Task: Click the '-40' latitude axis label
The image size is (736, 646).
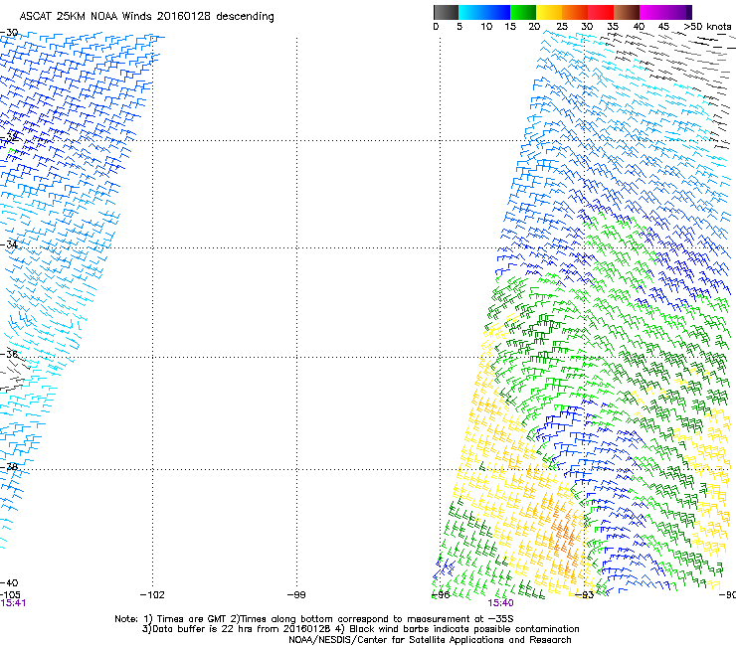Action: pos(9,583)
